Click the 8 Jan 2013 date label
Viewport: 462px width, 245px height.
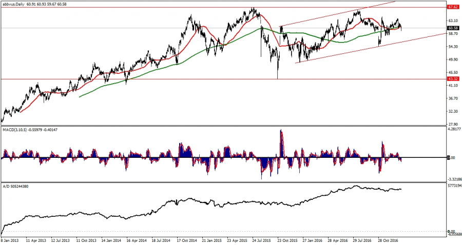11,239
